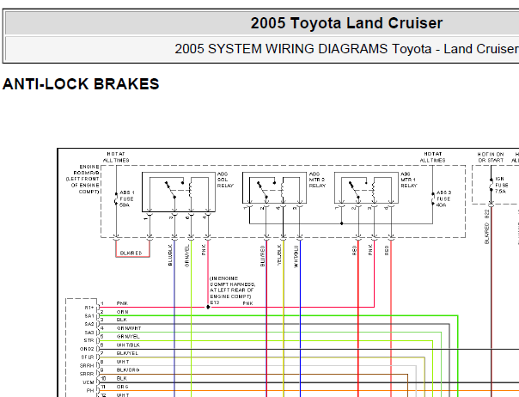Click the 'SRRR' connector terminal label
The height and width of the screenshot is (397, 519).
(87, 374)
